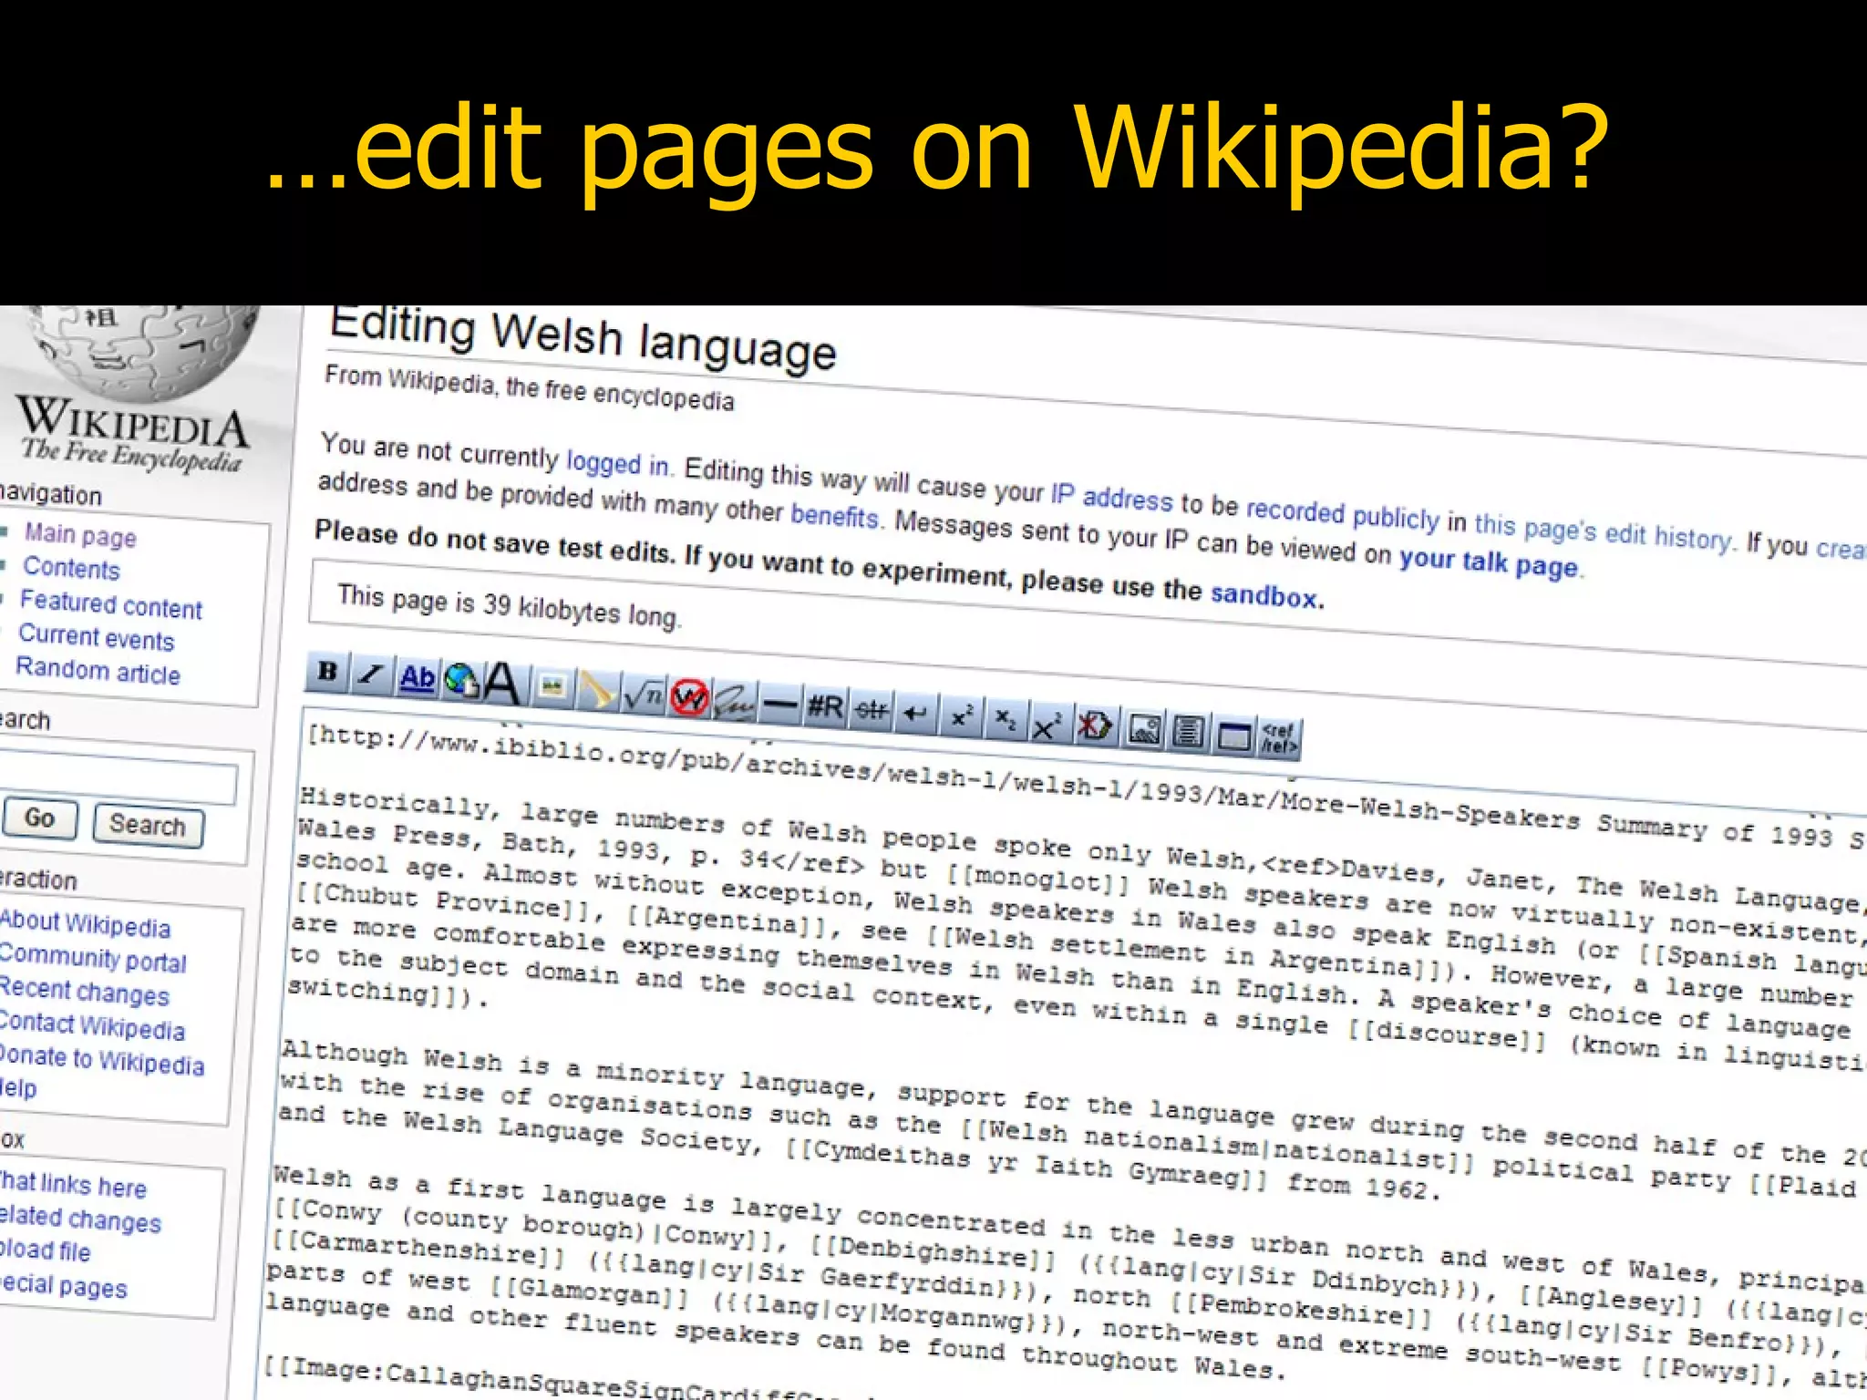Viewport: 1867px width, 1400px height.
Task: Insert line break with return-arrow icon
Action: pos(916,714)
